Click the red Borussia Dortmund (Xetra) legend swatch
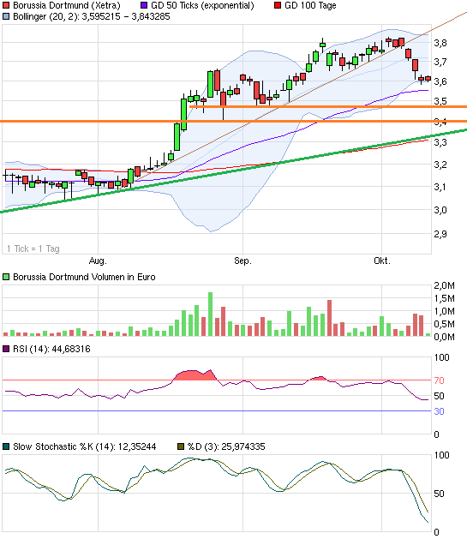Image resolution: width=467 pixels, height=539 pixels. click(x=6, y=5)
